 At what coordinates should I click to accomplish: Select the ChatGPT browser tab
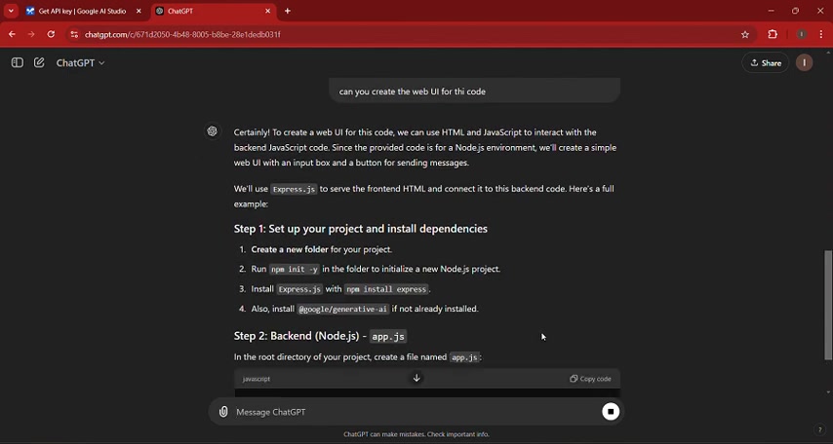coord(210,11)
